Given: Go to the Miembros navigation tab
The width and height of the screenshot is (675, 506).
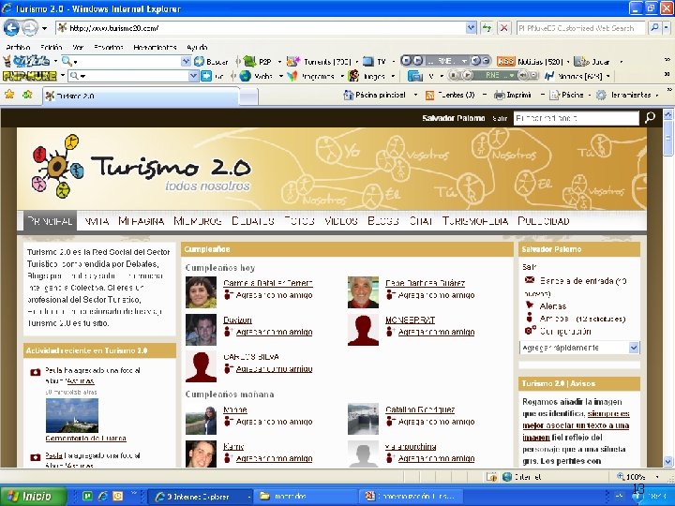Looking at the screenshot, I should click(198, 221).
